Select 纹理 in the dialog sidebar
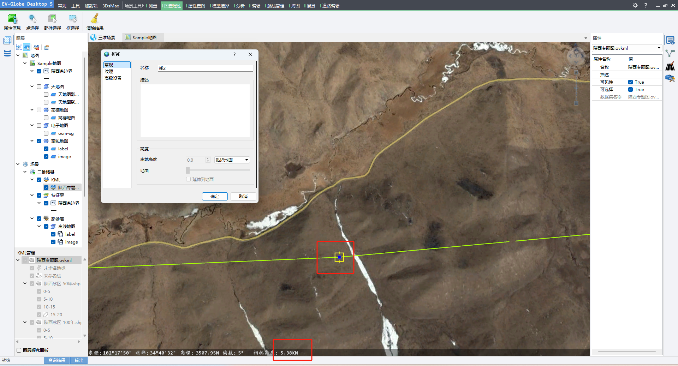Screen dimensions: 678x366 coord(109,71)
